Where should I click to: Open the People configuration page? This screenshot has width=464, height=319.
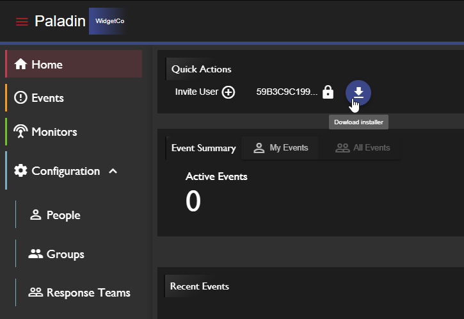pyautogui.click(x=63, y=215)
